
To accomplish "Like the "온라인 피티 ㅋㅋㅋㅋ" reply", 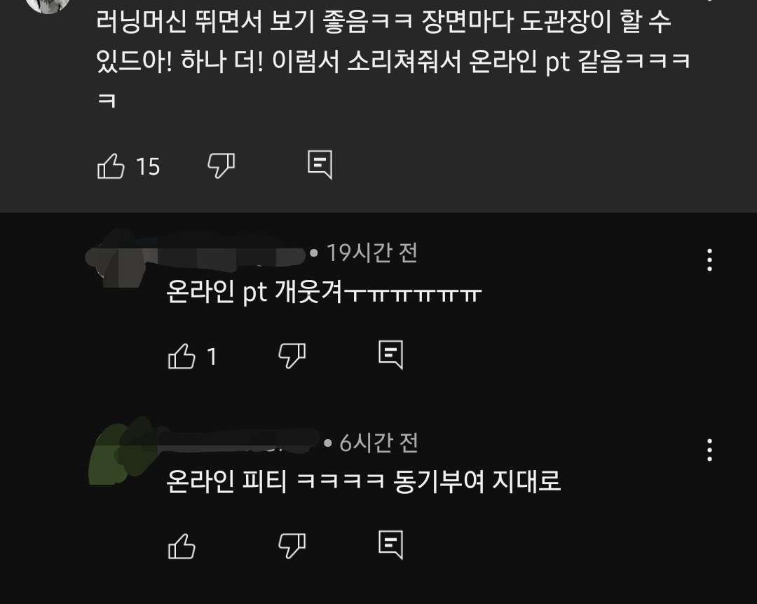I will [182, 546].
